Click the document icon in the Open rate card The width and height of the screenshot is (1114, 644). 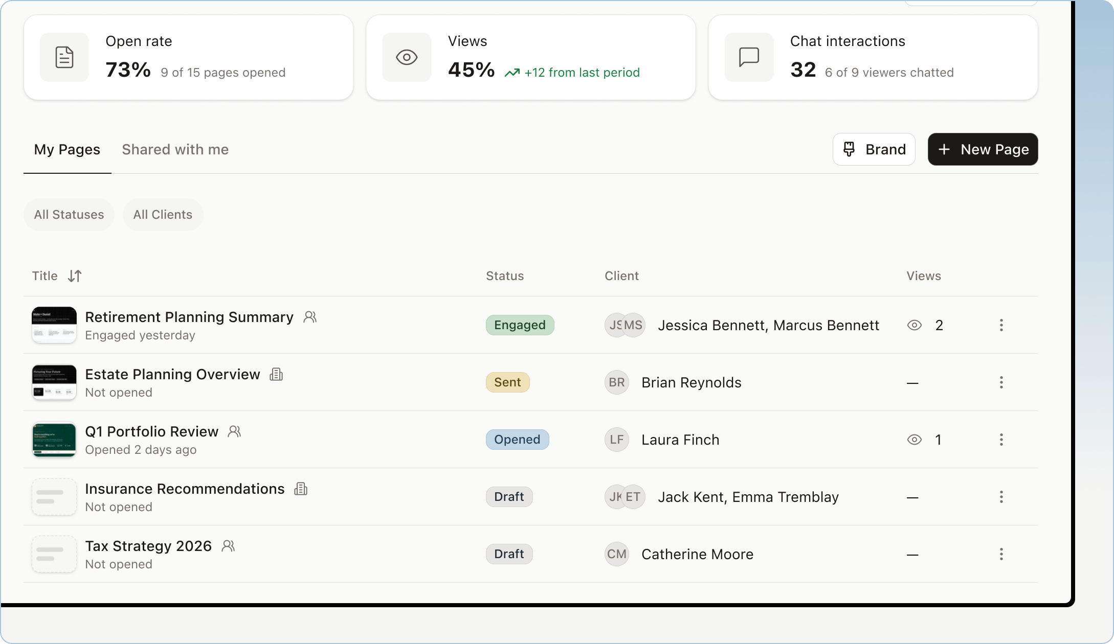pos(64,57)
